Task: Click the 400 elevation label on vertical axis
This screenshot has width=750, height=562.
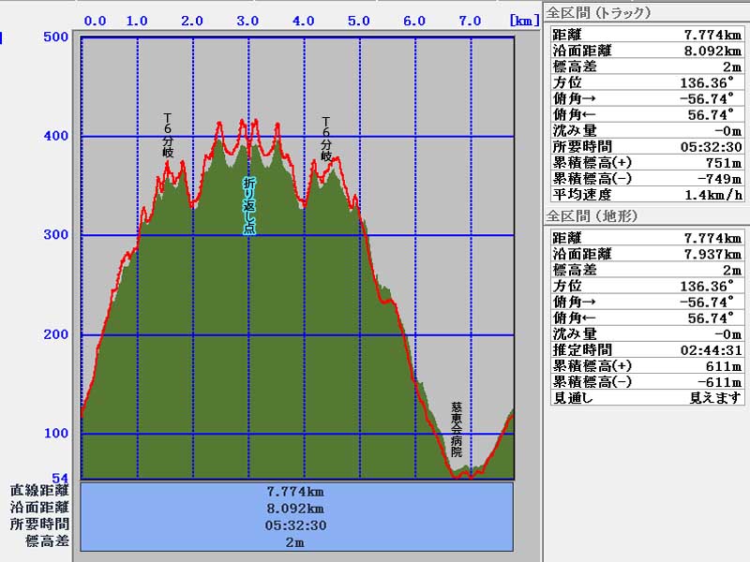Action: tap(58, 136)
